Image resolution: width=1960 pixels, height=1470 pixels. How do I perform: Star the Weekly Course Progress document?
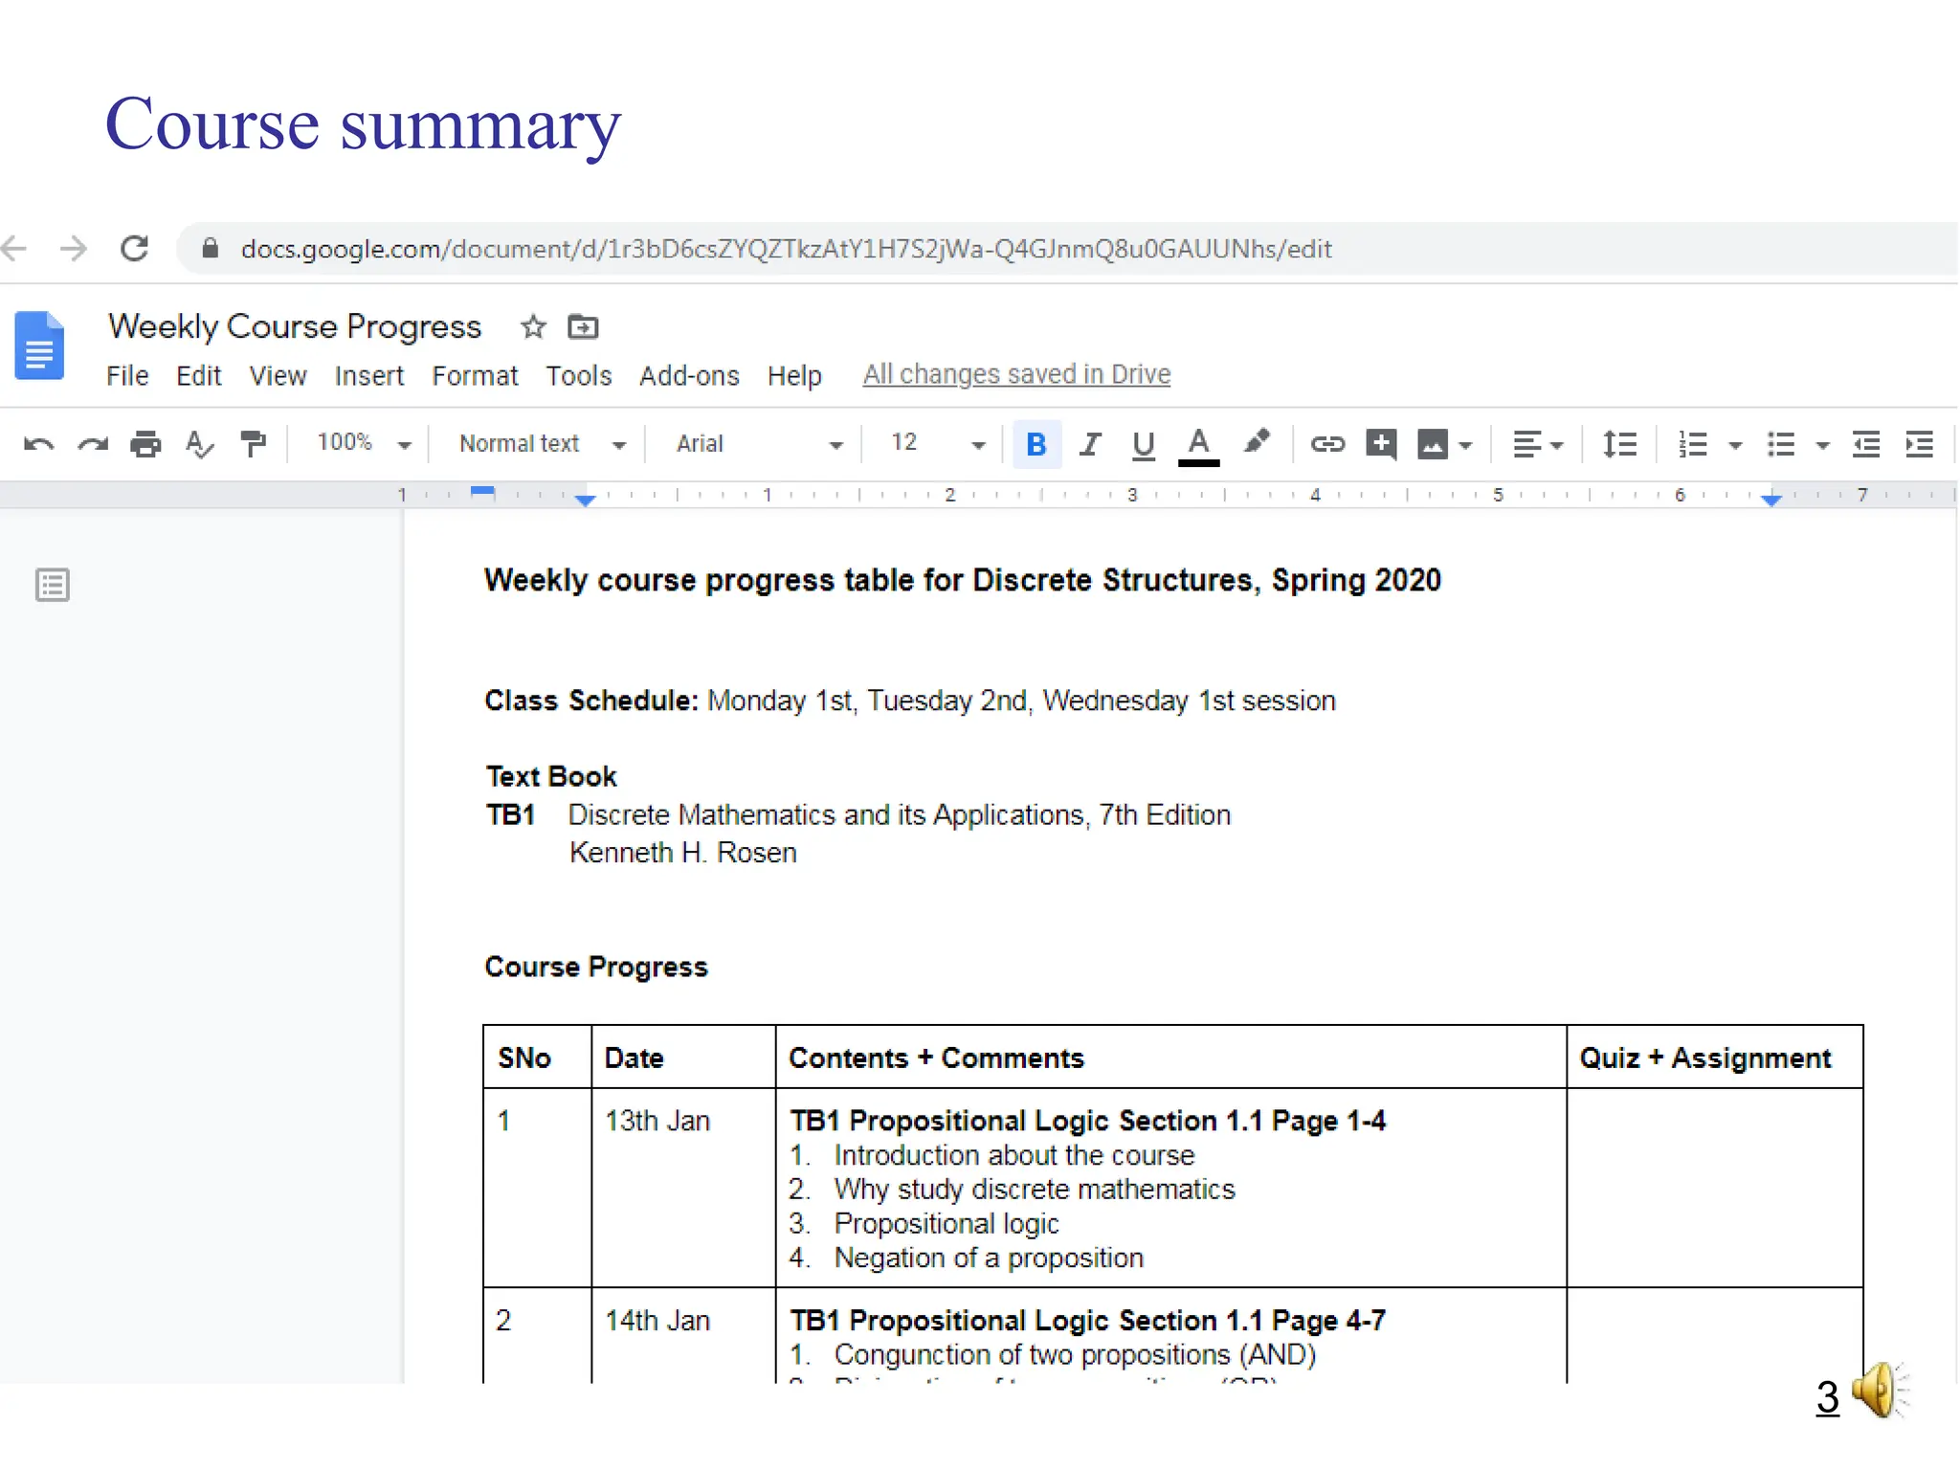click(x=533, y=327)
